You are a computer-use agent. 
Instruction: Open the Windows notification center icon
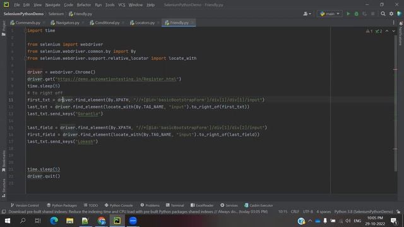[x=394, y=221]
